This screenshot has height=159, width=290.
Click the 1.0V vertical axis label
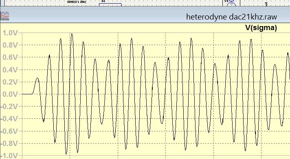click(10, 33)
